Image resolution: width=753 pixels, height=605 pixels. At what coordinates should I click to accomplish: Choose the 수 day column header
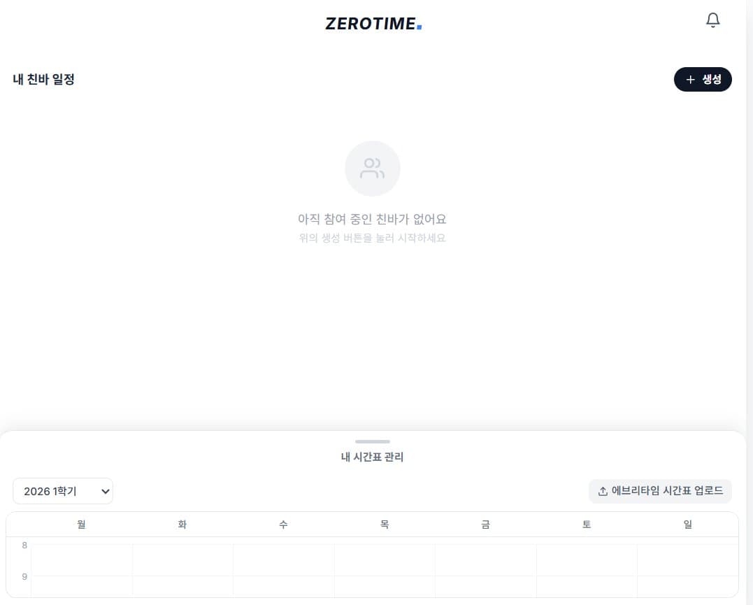point(283,525)
